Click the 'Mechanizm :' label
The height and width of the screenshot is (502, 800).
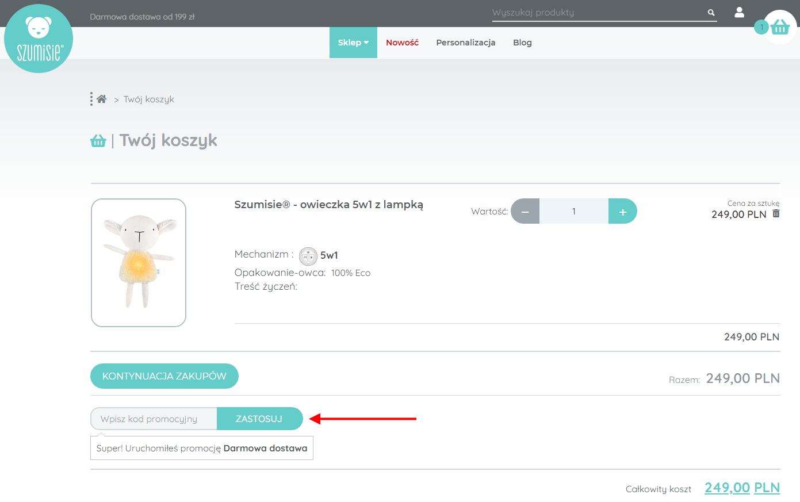(264, 254)
